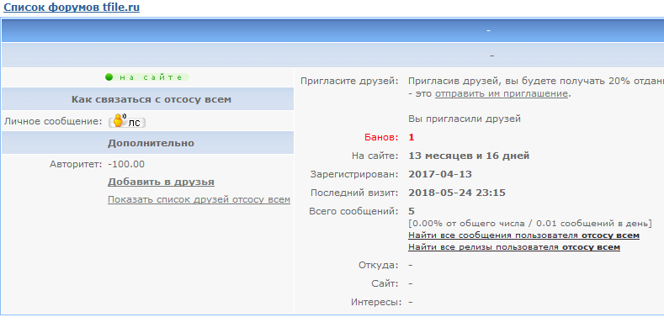Screen dimensions: 664x333
Task: Click the 'Пригласите друзей:' label
Action: coord(349,82)
